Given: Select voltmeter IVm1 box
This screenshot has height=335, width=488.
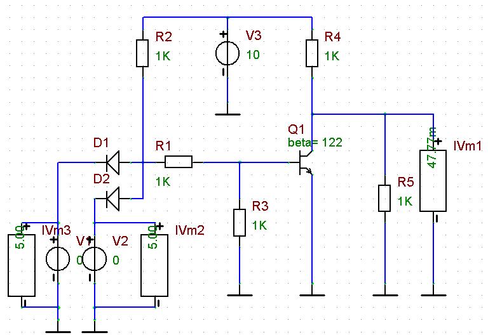Looking at the screenshot, I should tap(433, 181).
